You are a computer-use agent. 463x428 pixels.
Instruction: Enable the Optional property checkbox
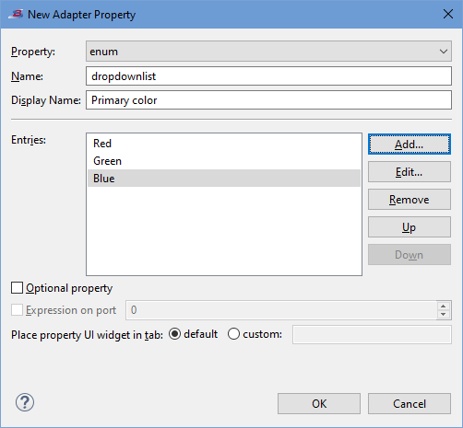tap(17, 288)
